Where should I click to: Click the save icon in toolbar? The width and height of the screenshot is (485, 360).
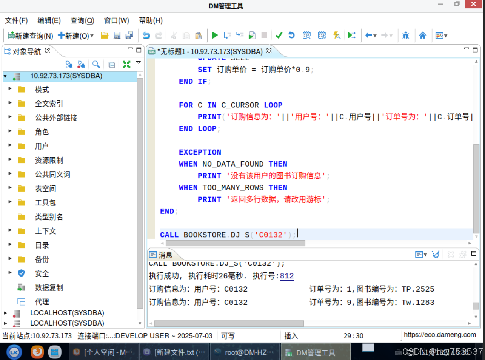click(x=117, y=36)
